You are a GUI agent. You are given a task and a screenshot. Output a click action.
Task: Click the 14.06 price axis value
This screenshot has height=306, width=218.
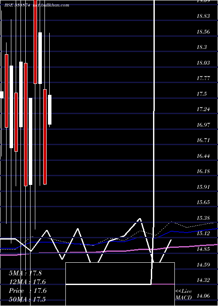tap(203, 296)
